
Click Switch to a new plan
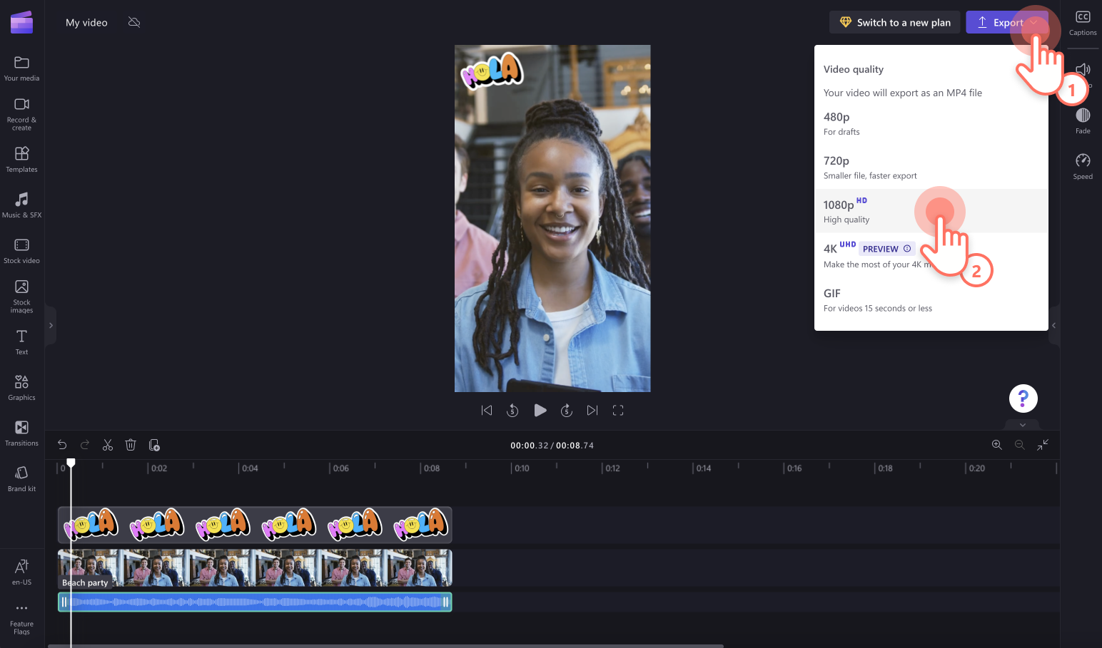894,22
